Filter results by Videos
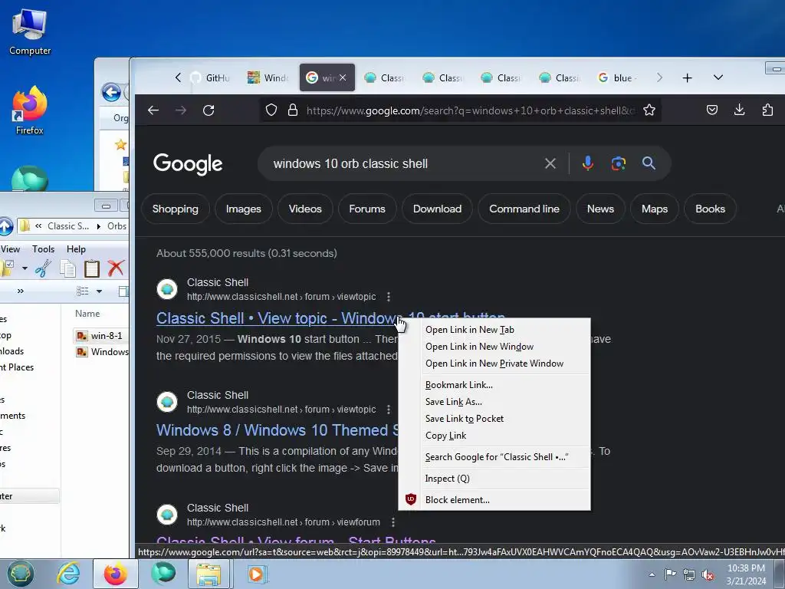This screenshot has height=589, width=785. pos(305,209)
